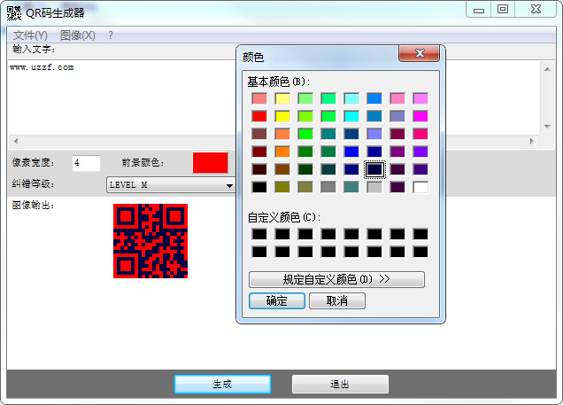Image resolution: width=563 pixels, height=405 pixels.
Task: Select the pure blue basic color swatch
Action: (351, 152)
